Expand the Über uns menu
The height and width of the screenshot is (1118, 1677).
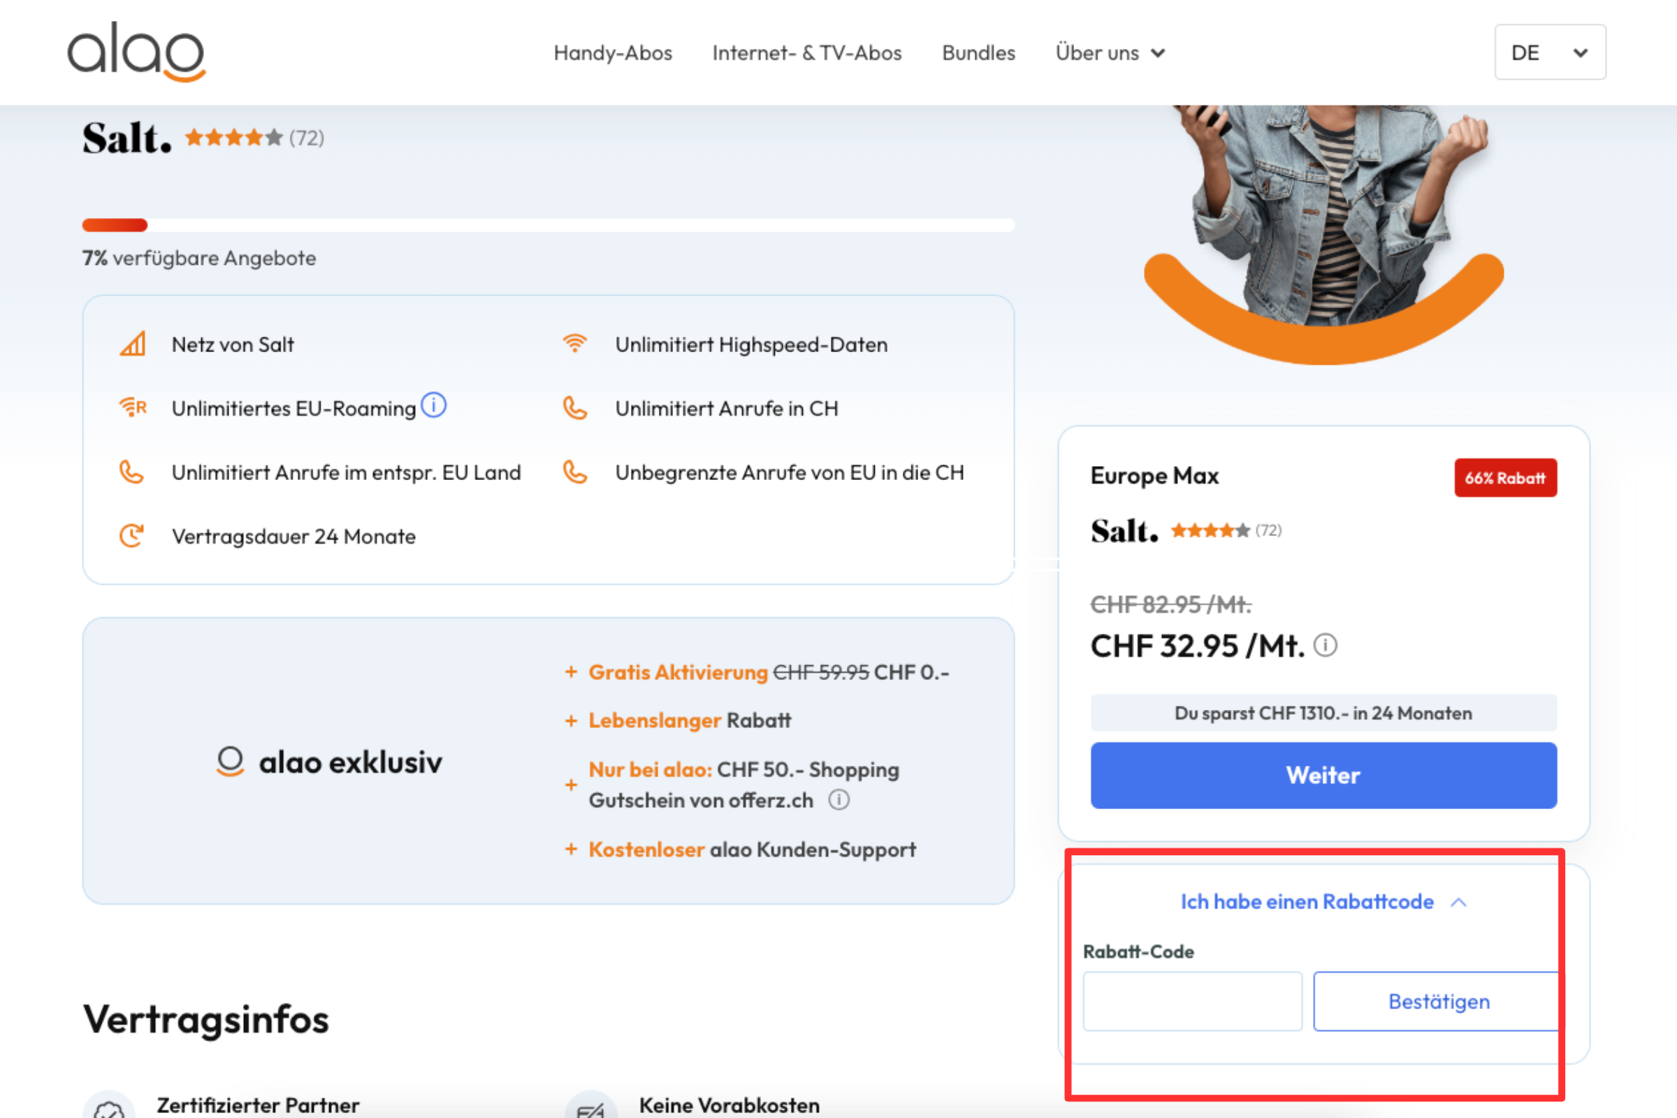[x=1110, y=53]
